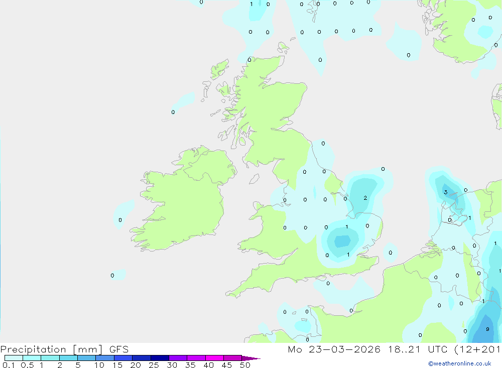
Task: Click the "3" precipitation value on the map
Action: (x=446, y=192)
